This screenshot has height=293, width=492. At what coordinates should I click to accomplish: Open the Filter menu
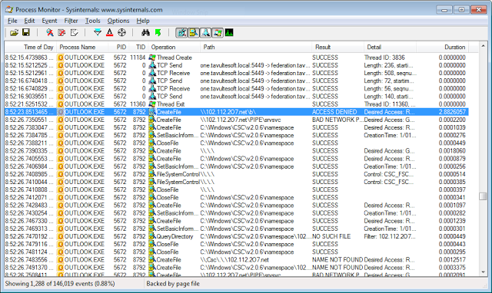tap(71, 21)
